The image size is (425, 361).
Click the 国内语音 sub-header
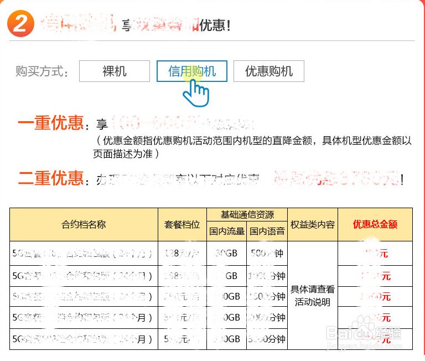click(x=267, y=231)
